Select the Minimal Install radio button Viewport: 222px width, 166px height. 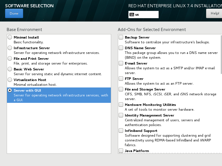10,37
